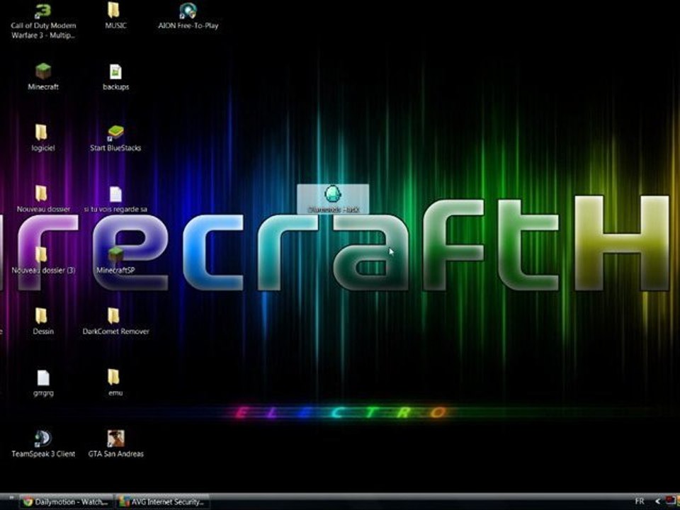The image size is (680, 510).
Task: Select the grrgrg file icon
Action: [x=43, y=378]
